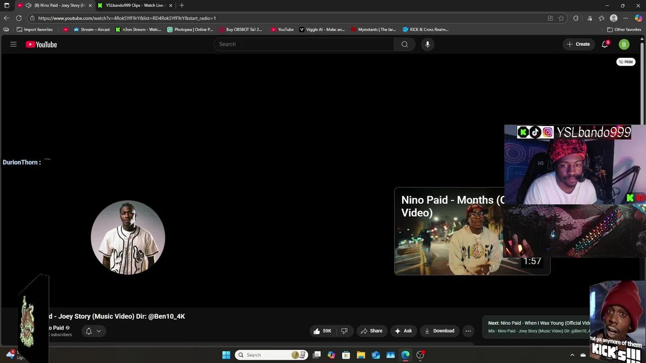Open the Other favorites folder
Image resolution: width=646 pixels, height=363 pixels.
[624, 30]
